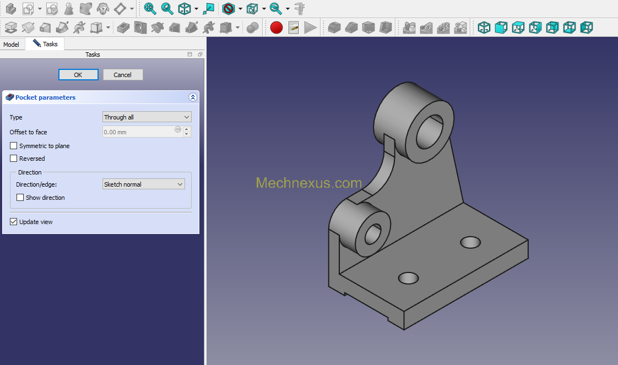Switch to front view cube icon
Image resolution: width=618 pixels, height=365 pixels.
[501, 28]
